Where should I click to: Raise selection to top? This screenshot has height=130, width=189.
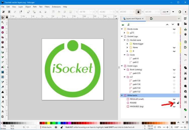click(53, 12)
